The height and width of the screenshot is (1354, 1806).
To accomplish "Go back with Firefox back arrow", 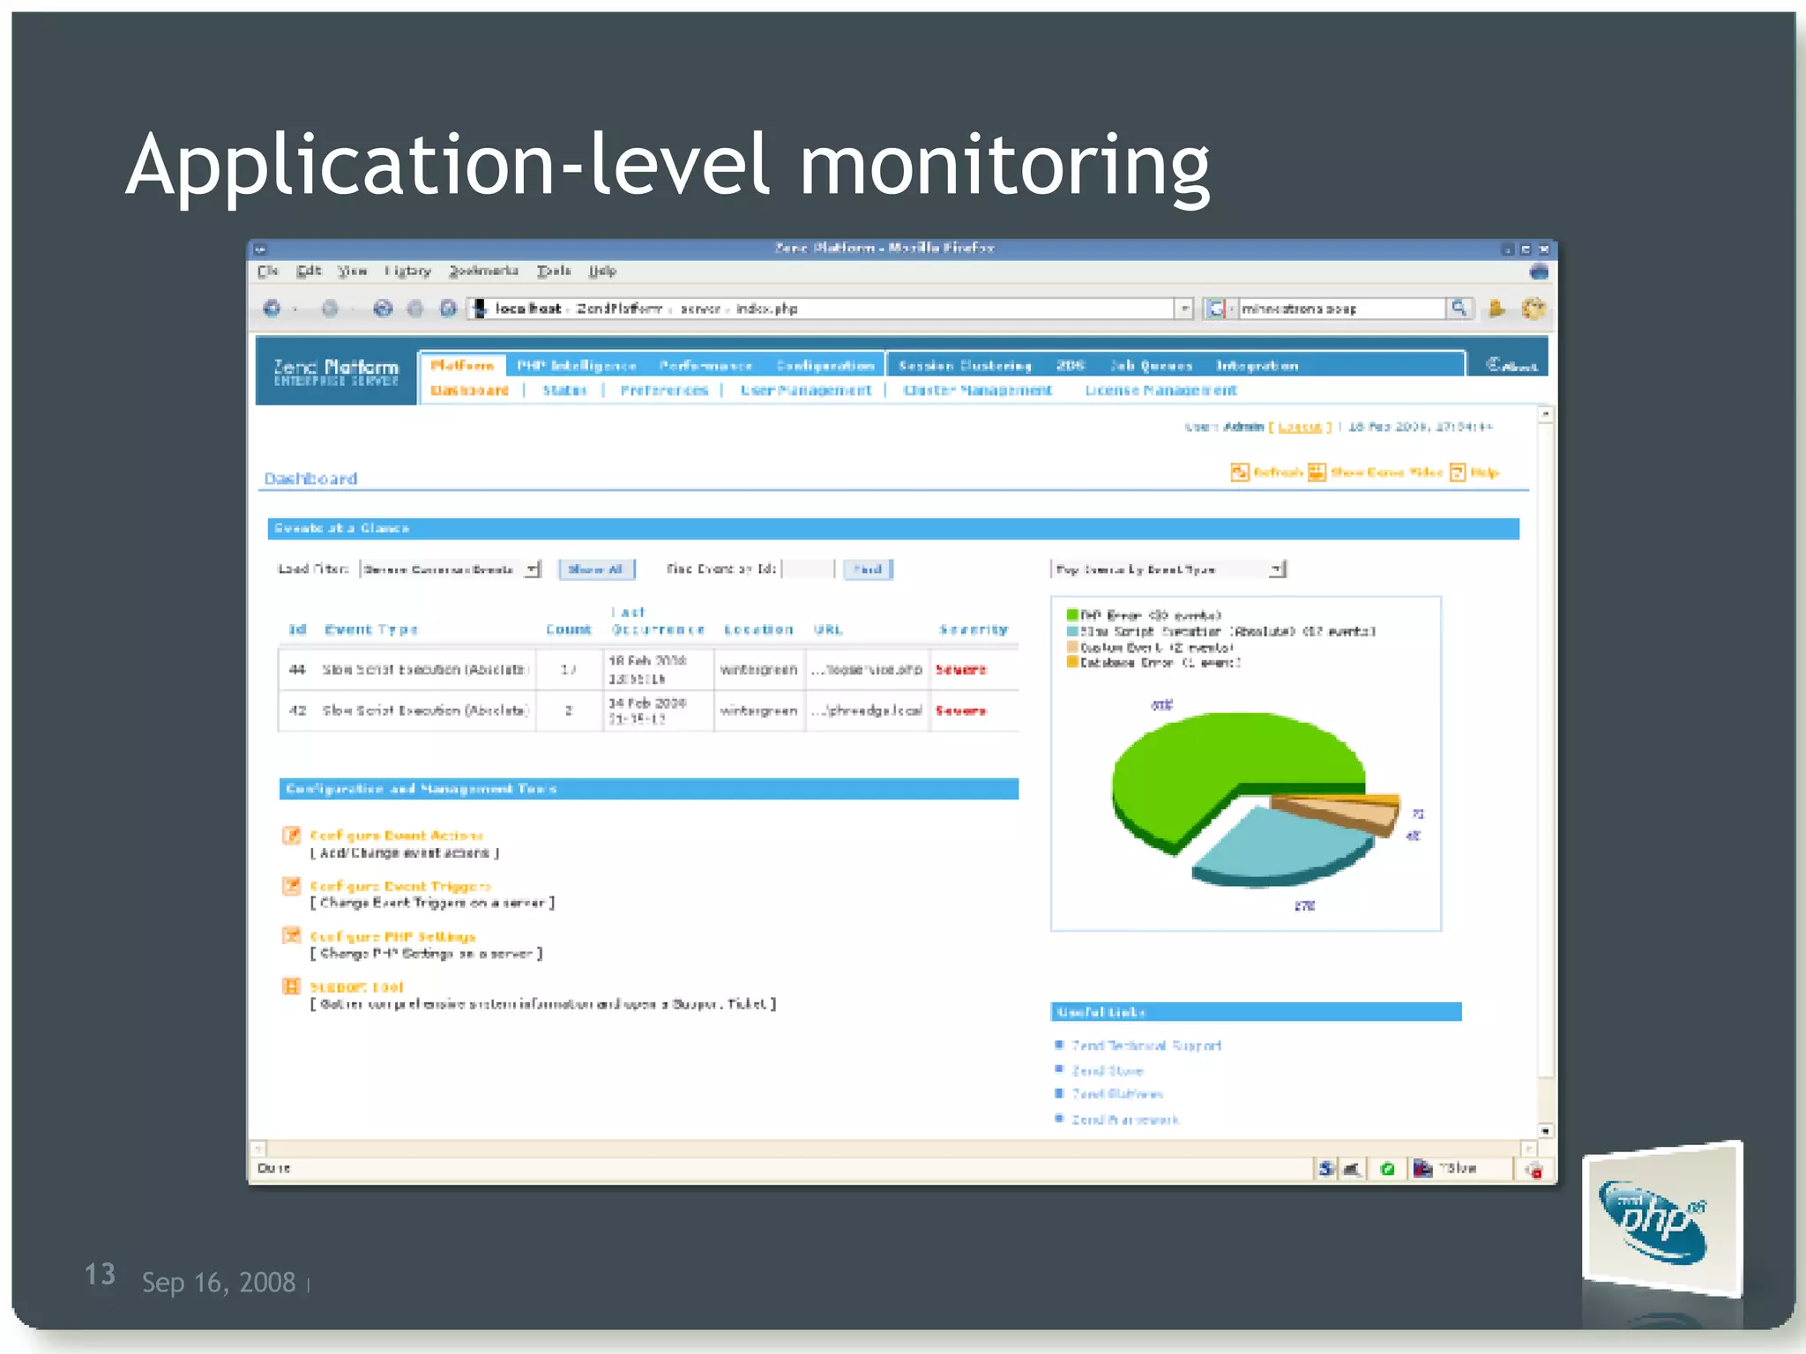I will click(272, 309).
